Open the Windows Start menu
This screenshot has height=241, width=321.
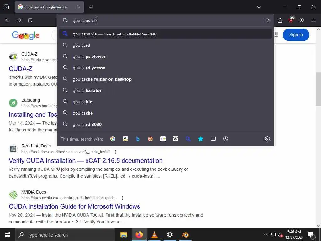point(8,235)
